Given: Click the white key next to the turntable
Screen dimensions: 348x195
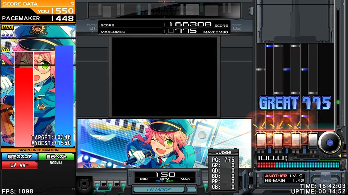Looking at the screenshot, I should [x=313, y=140].
